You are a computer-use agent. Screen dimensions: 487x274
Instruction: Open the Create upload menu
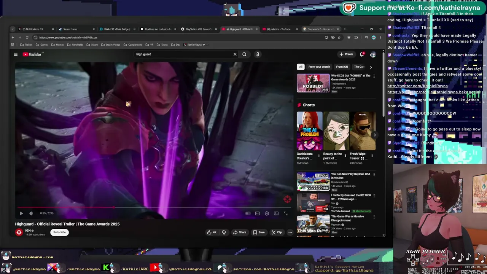pos(347,54)
